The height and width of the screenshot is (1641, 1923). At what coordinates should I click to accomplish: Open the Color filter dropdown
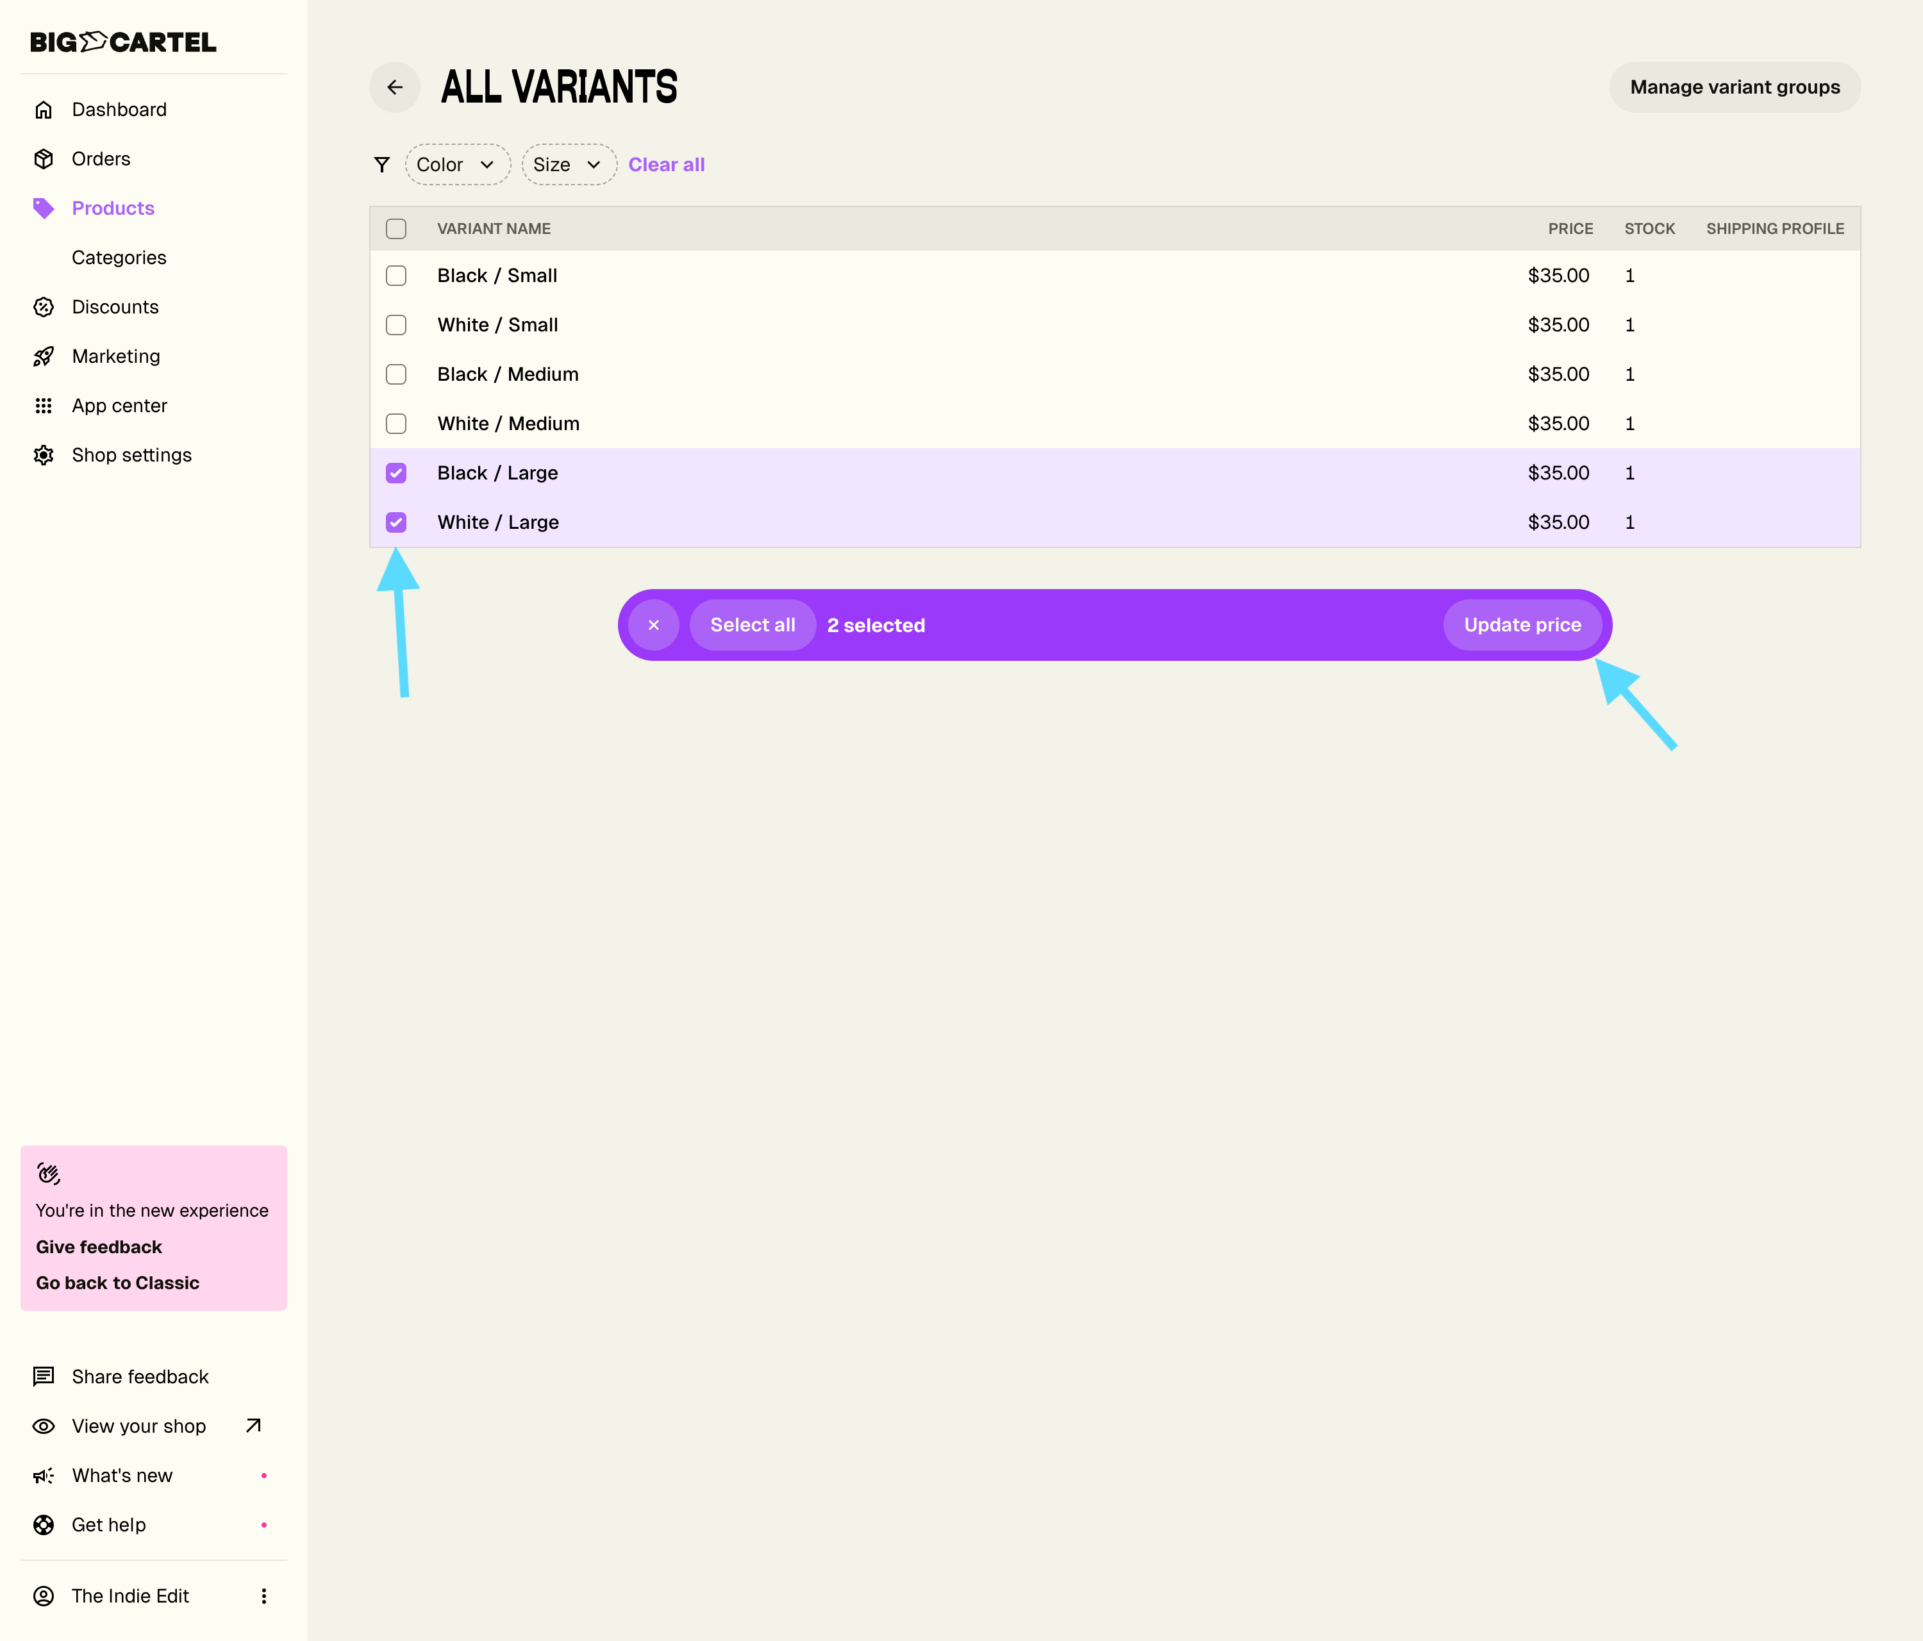click(456, 164)
